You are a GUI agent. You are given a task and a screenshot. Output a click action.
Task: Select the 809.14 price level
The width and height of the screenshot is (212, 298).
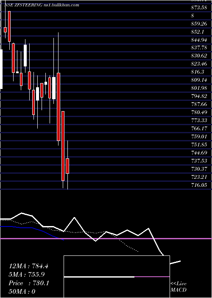(199, 80)
